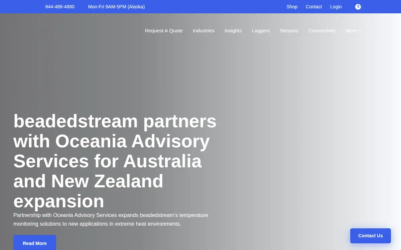Go to the Industries menu item
This screenshot has height=250, width=401.
coord(204,31)
